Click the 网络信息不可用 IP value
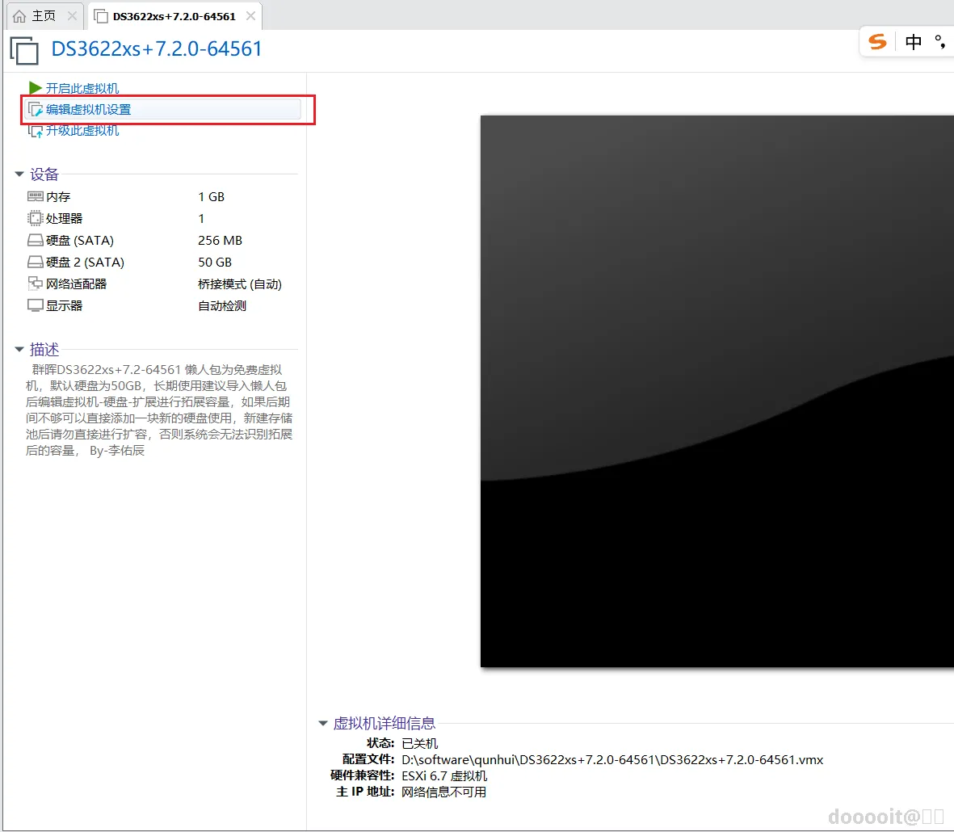 [443, 792]
